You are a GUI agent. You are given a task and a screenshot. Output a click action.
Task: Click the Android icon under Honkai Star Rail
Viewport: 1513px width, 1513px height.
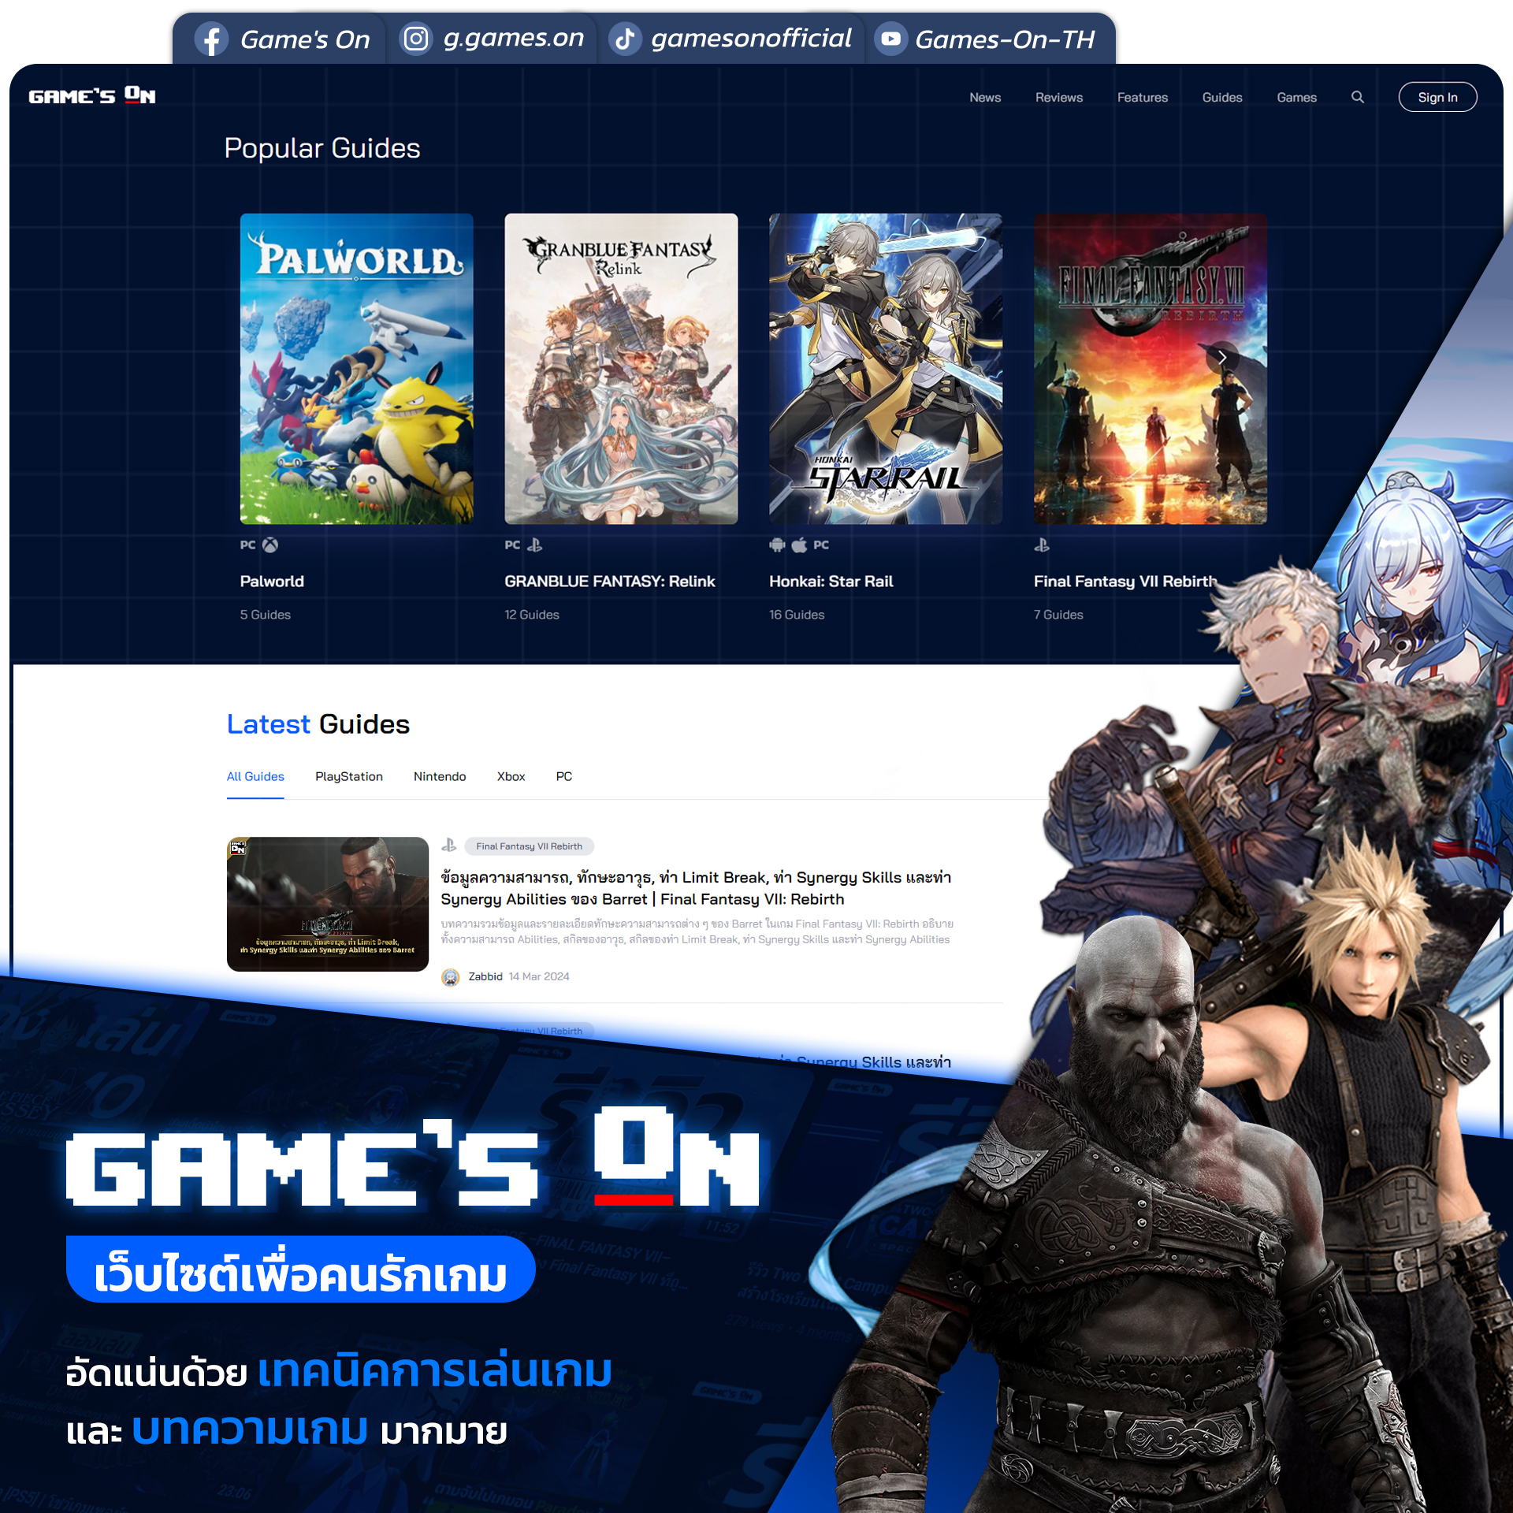tap(778, 545)
